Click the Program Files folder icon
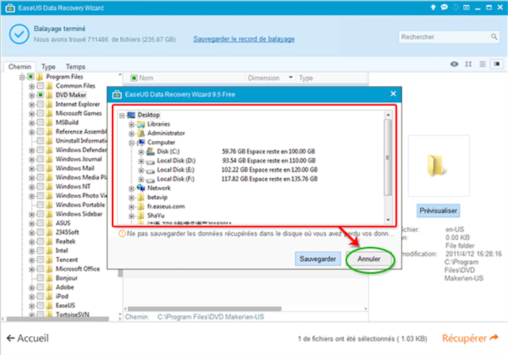Image resolution: width=508 pixels, height=355 pixels. coord(39,77)
